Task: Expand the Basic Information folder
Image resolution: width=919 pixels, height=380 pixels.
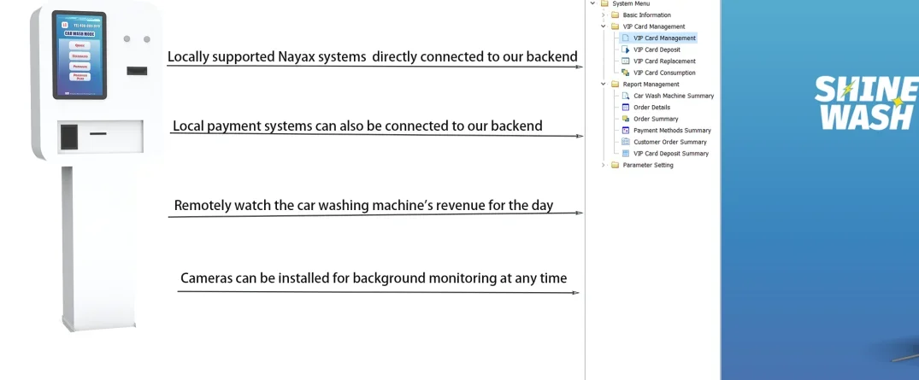Action: click(604, 15)
